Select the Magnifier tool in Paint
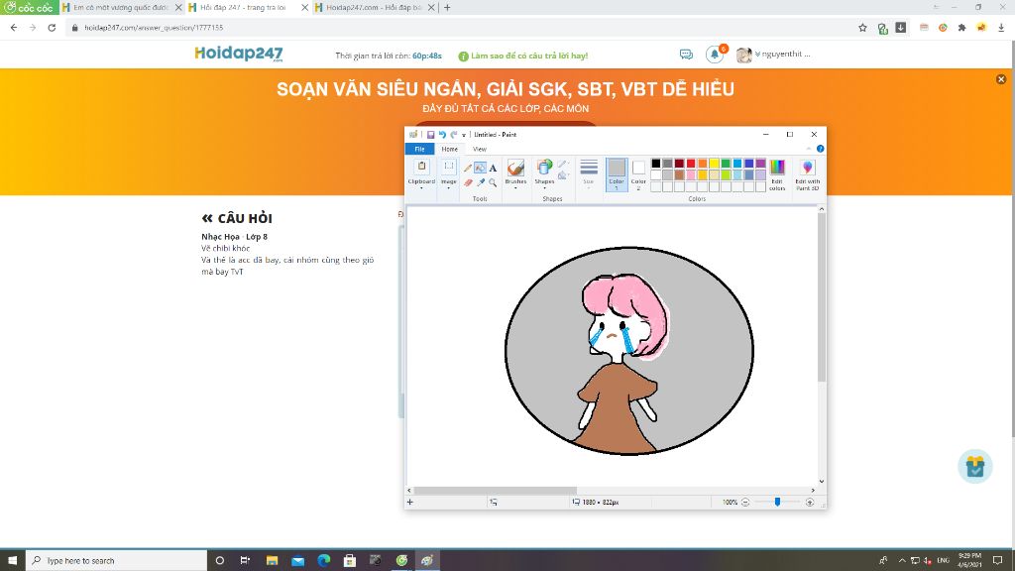 [493, 182]
